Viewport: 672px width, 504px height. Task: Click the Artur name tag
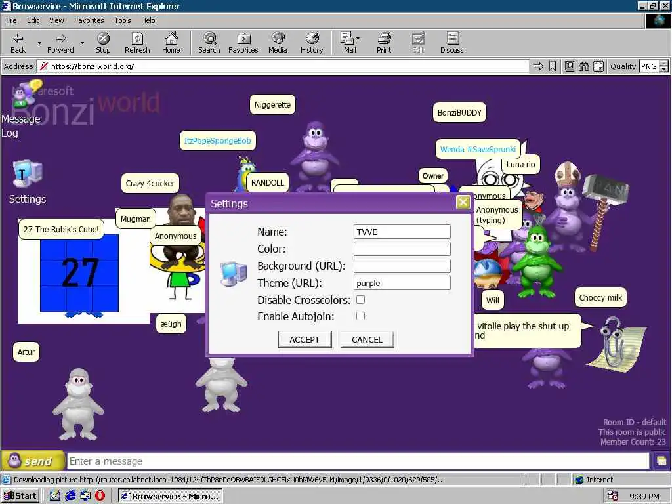click(26, 352)
